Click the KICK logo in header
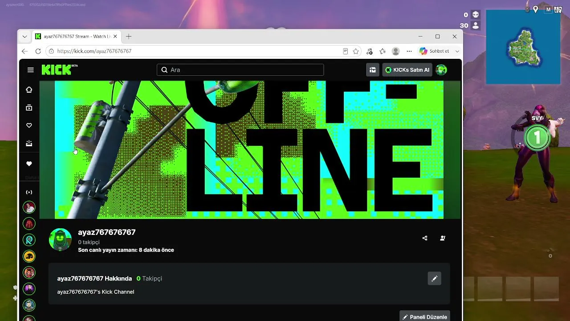This screenshot has width=570, height=321. coord(60,70)
